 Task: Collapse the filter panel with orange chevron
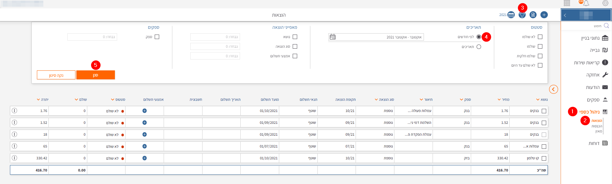click(x=554, y=89)
